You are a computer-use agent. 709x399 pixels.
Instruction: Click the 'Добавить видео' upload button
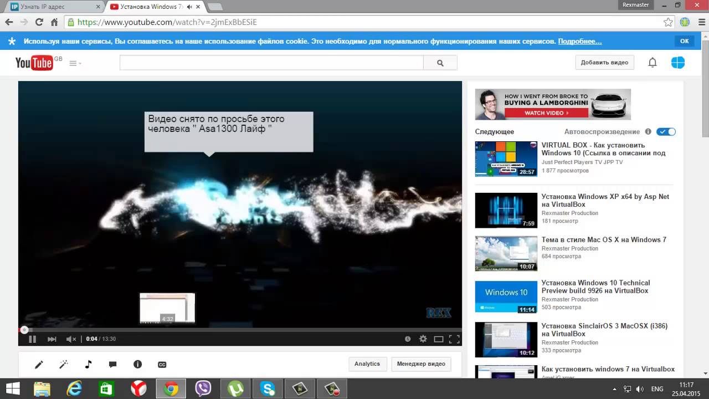pos(604,63)
